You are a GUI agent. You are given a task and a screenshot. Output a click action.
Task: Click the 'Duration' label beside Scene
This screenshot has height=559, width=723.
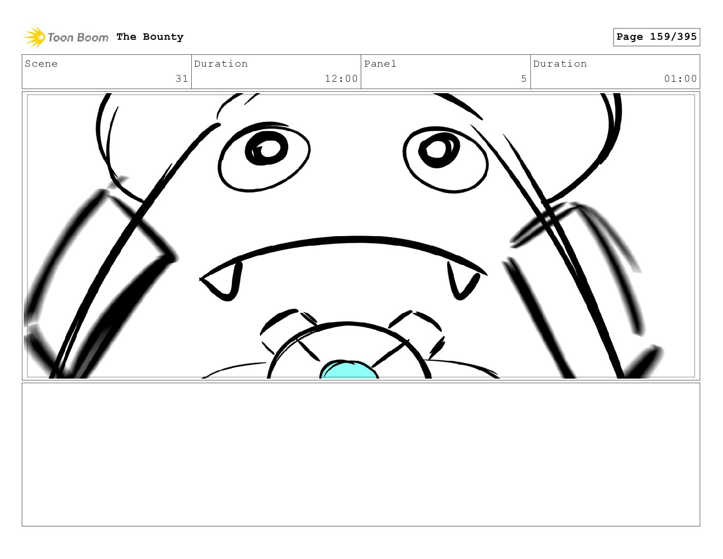pos(221,64)
